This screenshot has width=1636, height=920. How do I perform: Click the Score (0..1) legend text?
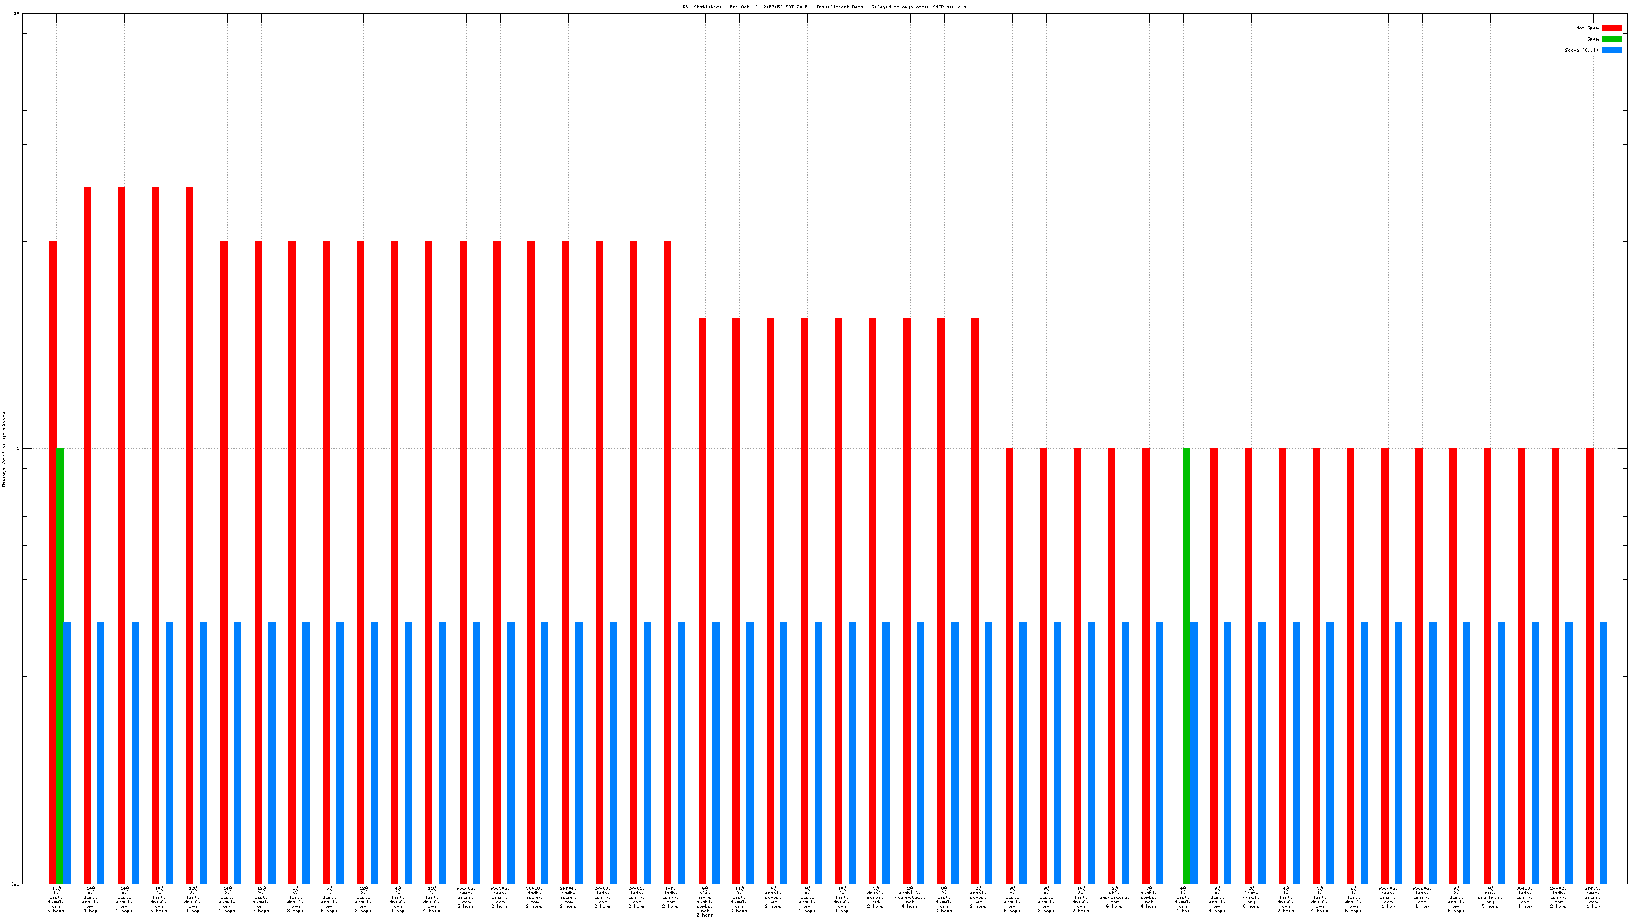click(1581, 50)
